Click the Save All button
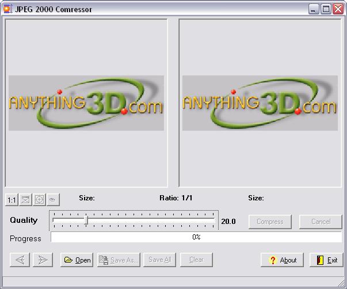This screenshot has height=289, width=347. [159, 260]
